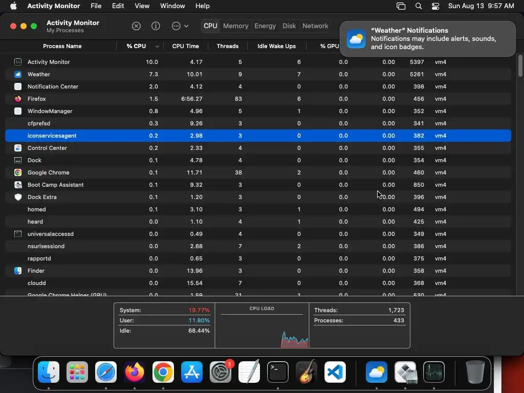524x393 pixels.
Task: Sort by the Threads column header
Action: click(x=228, y=46)
